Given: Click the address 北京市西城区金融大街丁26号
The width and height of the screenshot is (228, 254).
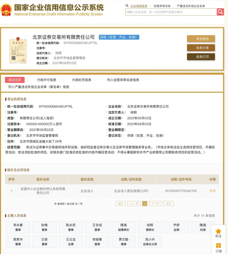Looking at the screenshot, I should coord(41,141).
